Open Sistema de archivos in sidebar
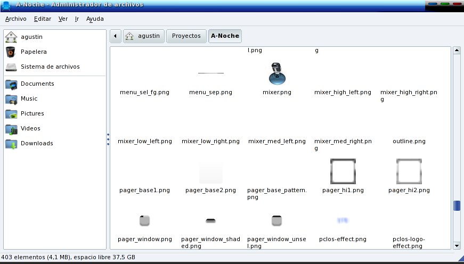Screen dimensions: 464x264 50,67
